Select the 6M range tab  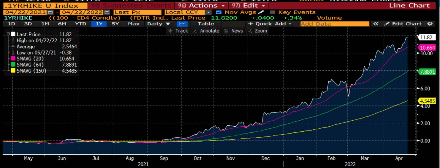pos(62,24)
